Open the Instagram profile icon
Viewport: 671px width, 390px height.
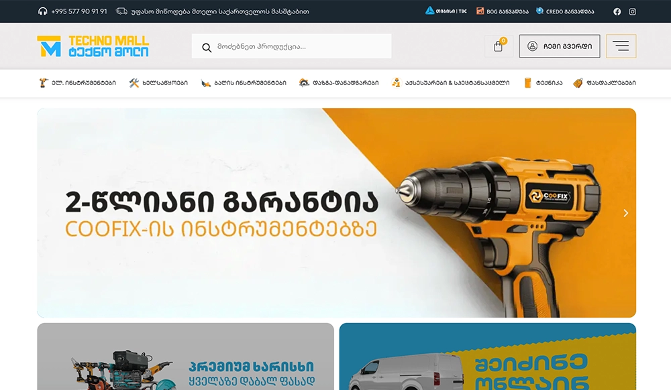[x=632, y=11]
